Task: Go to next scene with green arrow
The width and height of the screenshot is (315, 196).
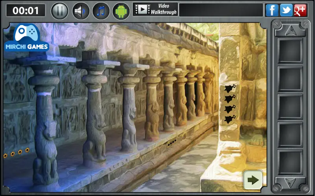Action: 253,180
